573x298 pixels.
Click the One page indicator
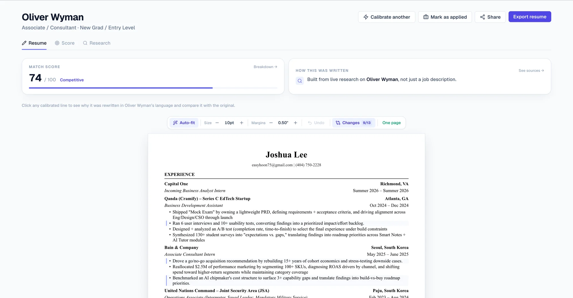pyautogui.click(x=391, y=123)
